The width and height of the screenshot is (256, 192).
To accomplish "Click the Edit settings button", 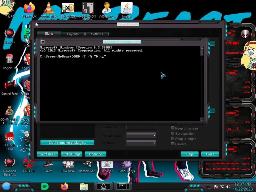I will (71, 154).
